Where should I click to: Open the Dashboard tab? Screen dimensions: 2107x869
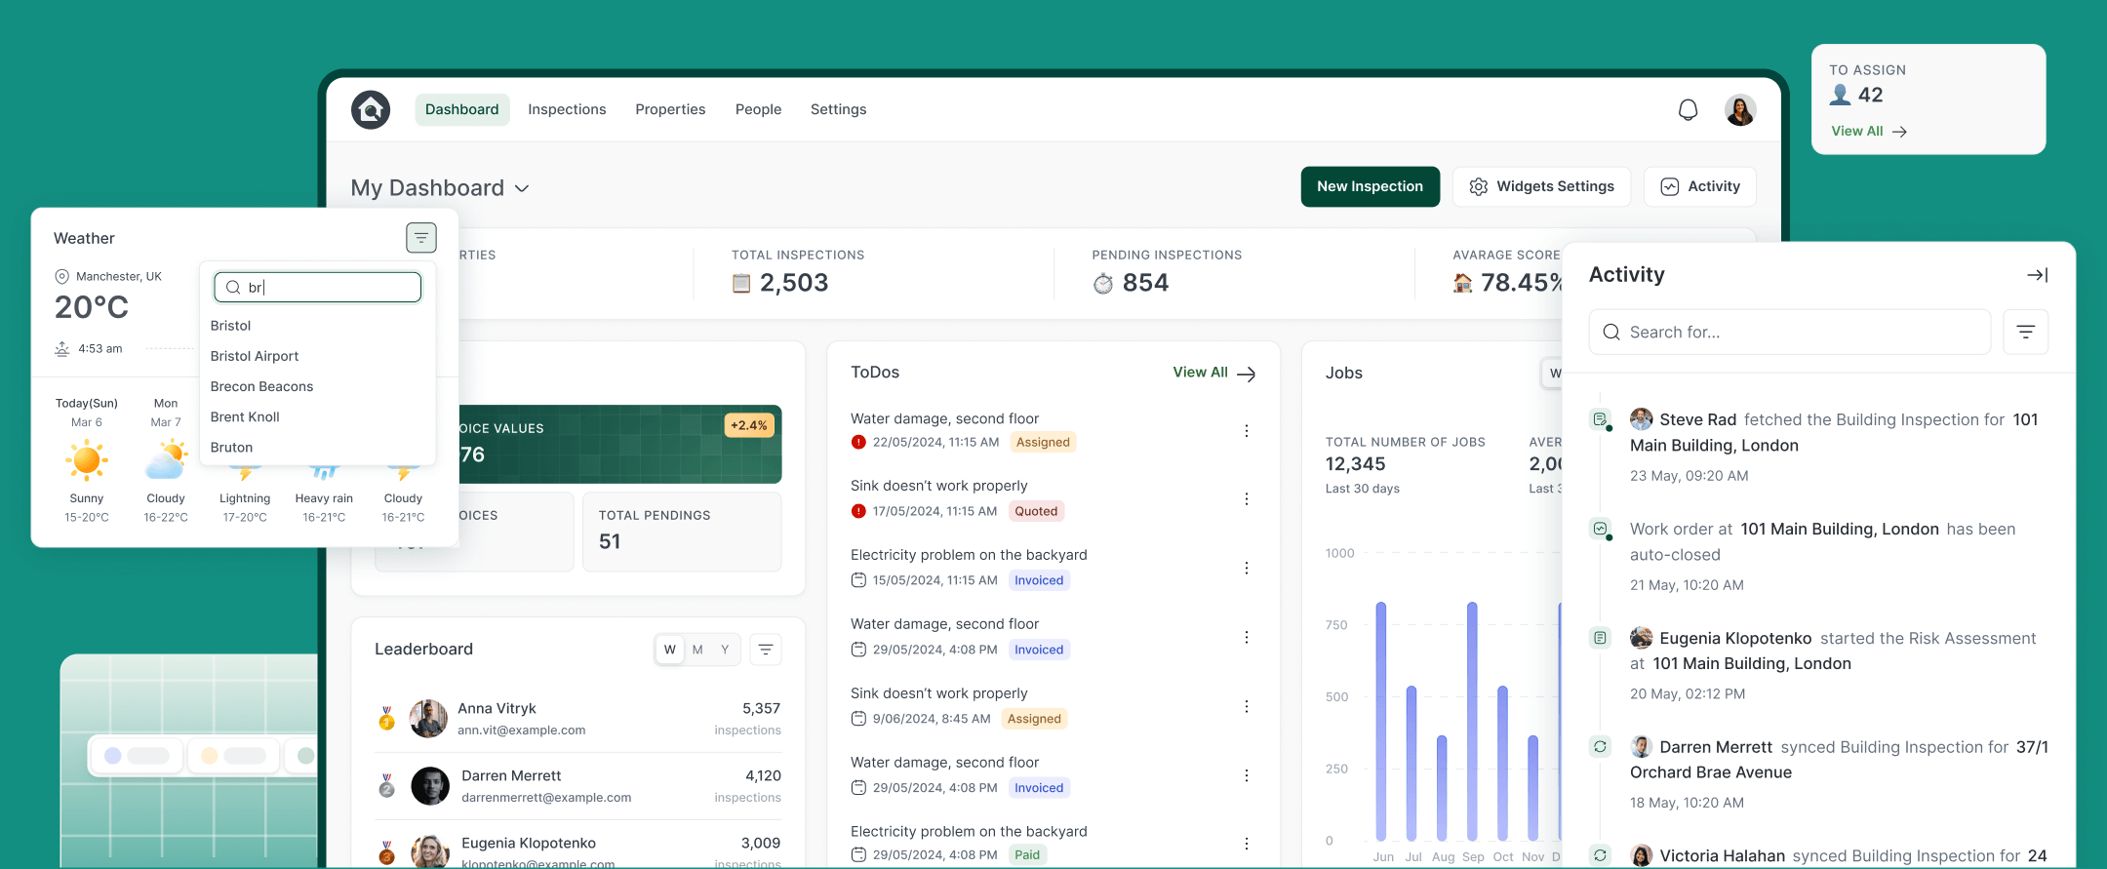(461, 109)
